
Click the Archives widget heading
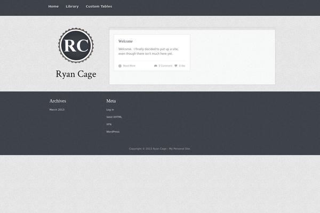58,101
